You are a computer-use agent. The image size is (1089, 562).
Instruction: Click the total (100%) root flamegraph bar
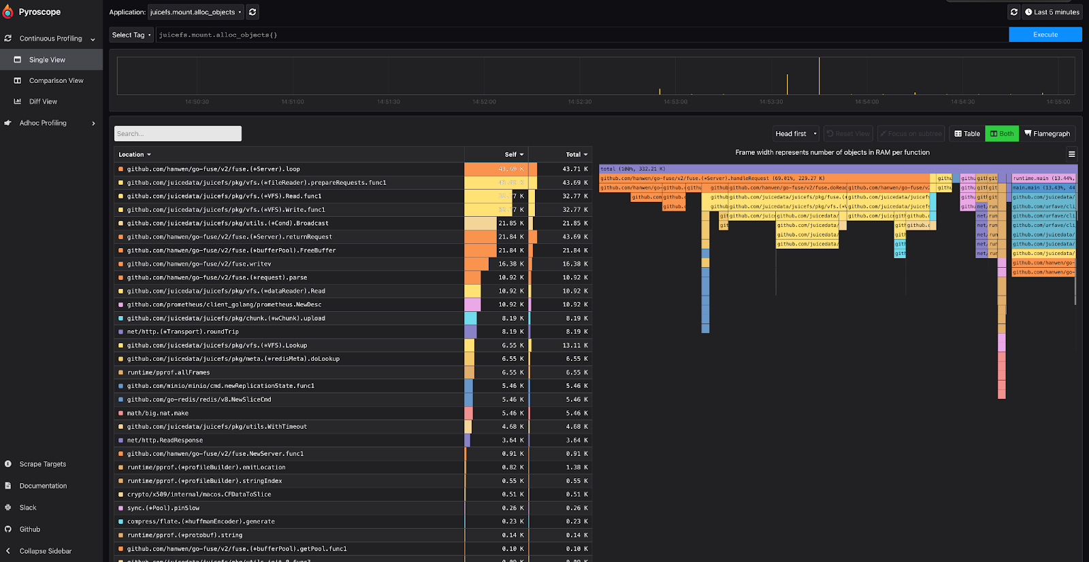(838, 169)
